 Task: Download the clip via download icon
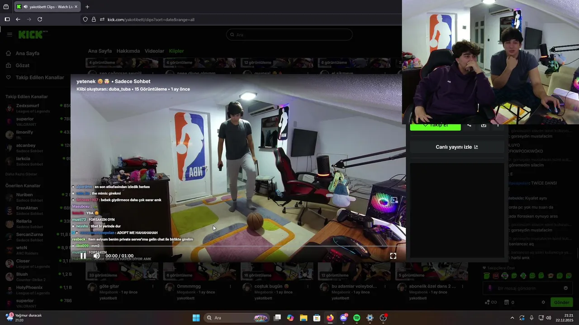click(484, 125)
